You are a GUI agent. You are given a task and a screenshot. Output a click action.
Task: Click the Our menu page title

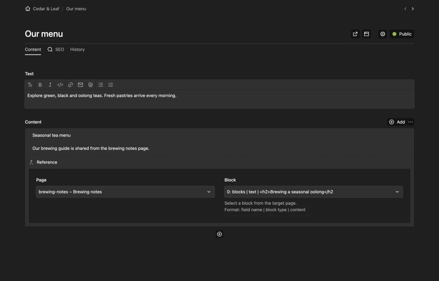pyautogui.click(x=44, y=34)
